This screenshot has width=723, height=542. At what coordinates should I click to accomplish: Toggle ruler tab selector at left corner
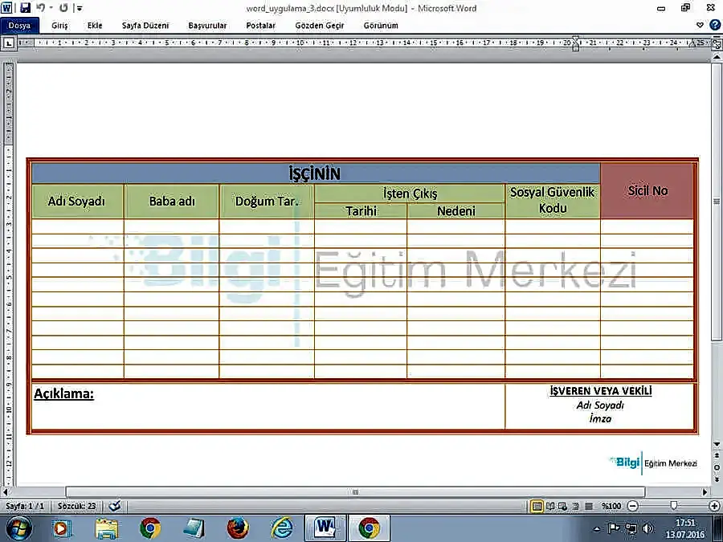8,43
